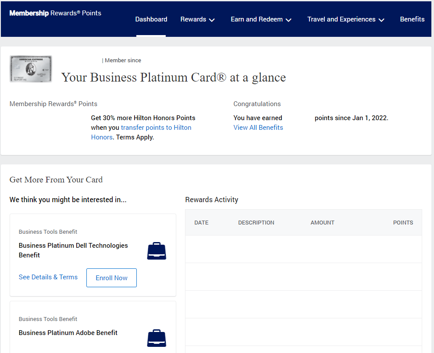Expand the Rewards dropdown menu
Image resolution: width=434 pixels, height=353 pixels.
[198, 19]
